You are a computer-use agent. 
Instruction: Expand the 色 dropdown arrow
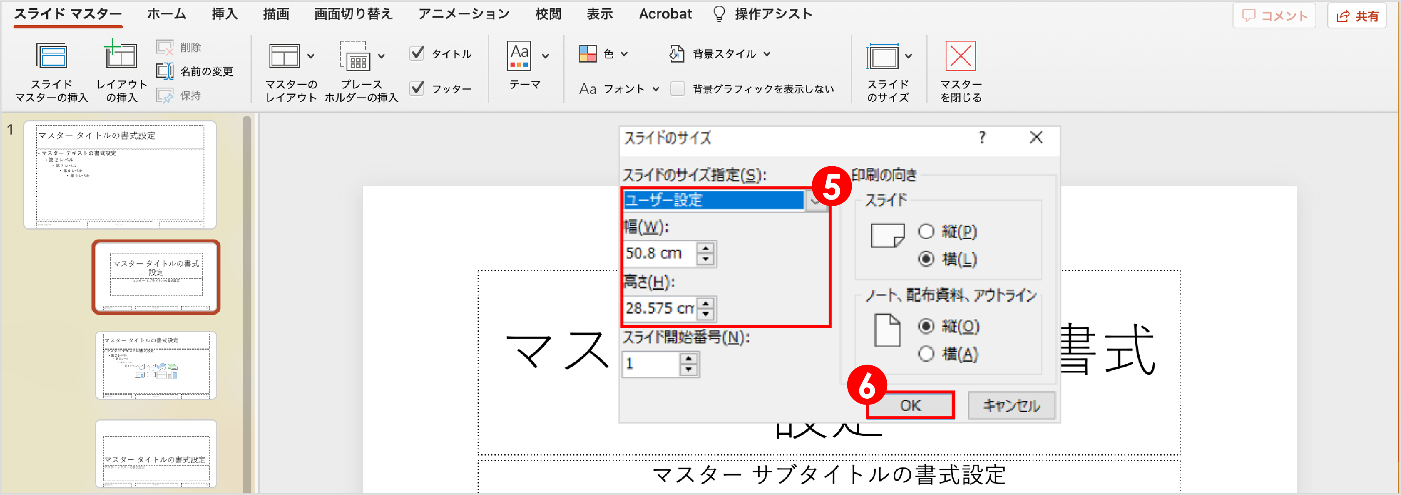tap(624, 54)
